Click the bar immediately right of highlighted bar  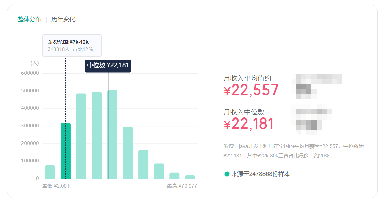(x=81, y=136)
